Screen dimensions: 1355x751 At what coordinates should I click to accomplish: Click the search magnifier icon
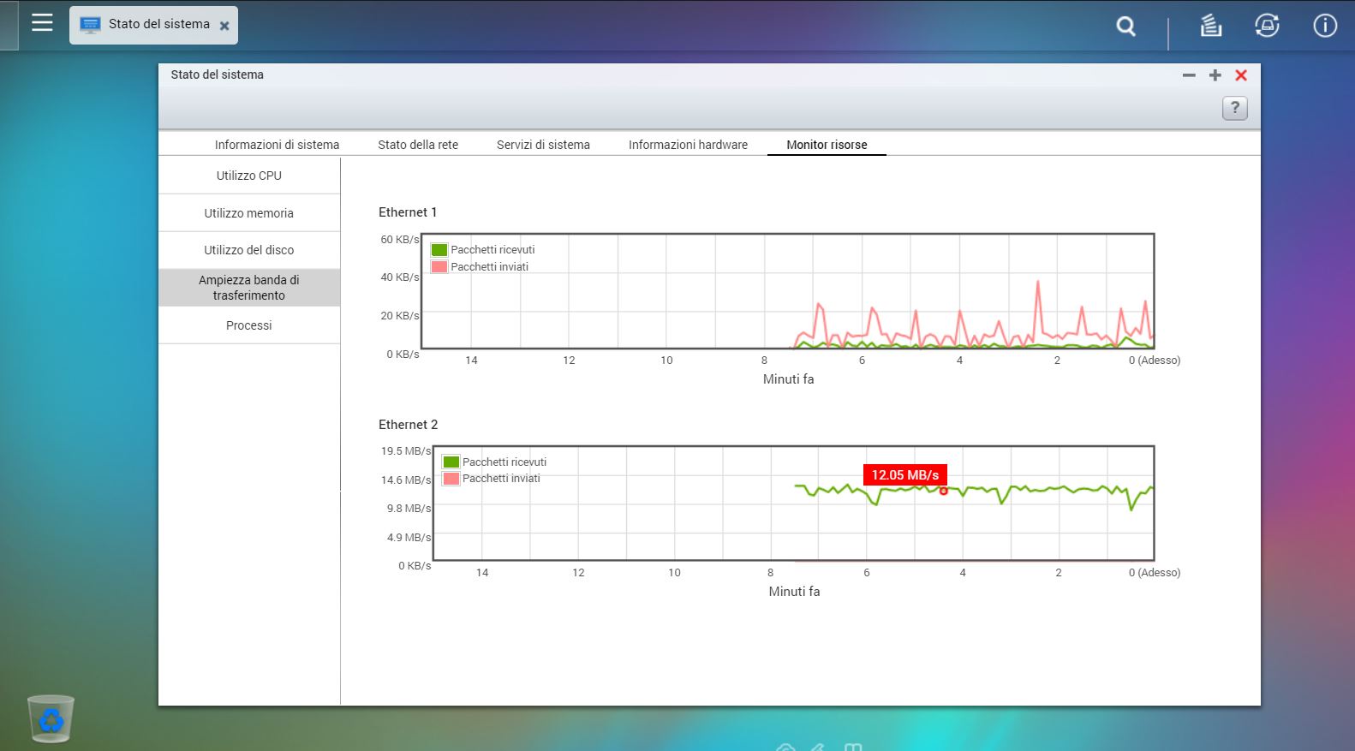point(1125,27)
